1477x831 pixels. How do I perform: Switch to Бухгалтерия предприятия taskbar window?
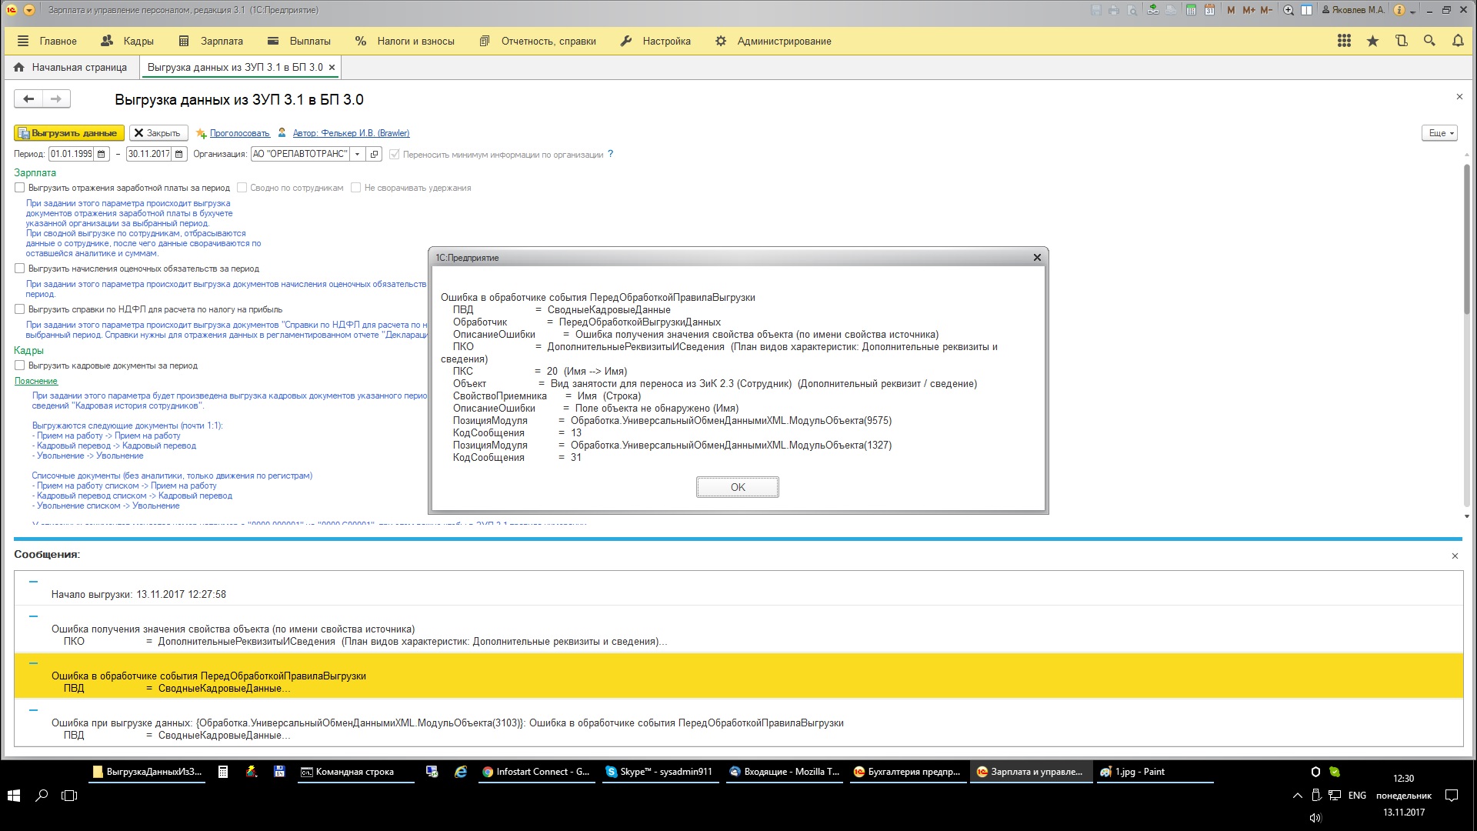tap(907, 772)
